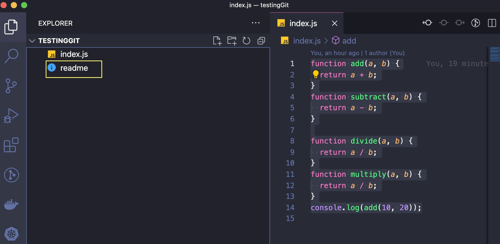This screenshot has height=244, width=500.
Task: Collapse all folders in Explorer
Action: pyautogui.click(x=261, y=41)
